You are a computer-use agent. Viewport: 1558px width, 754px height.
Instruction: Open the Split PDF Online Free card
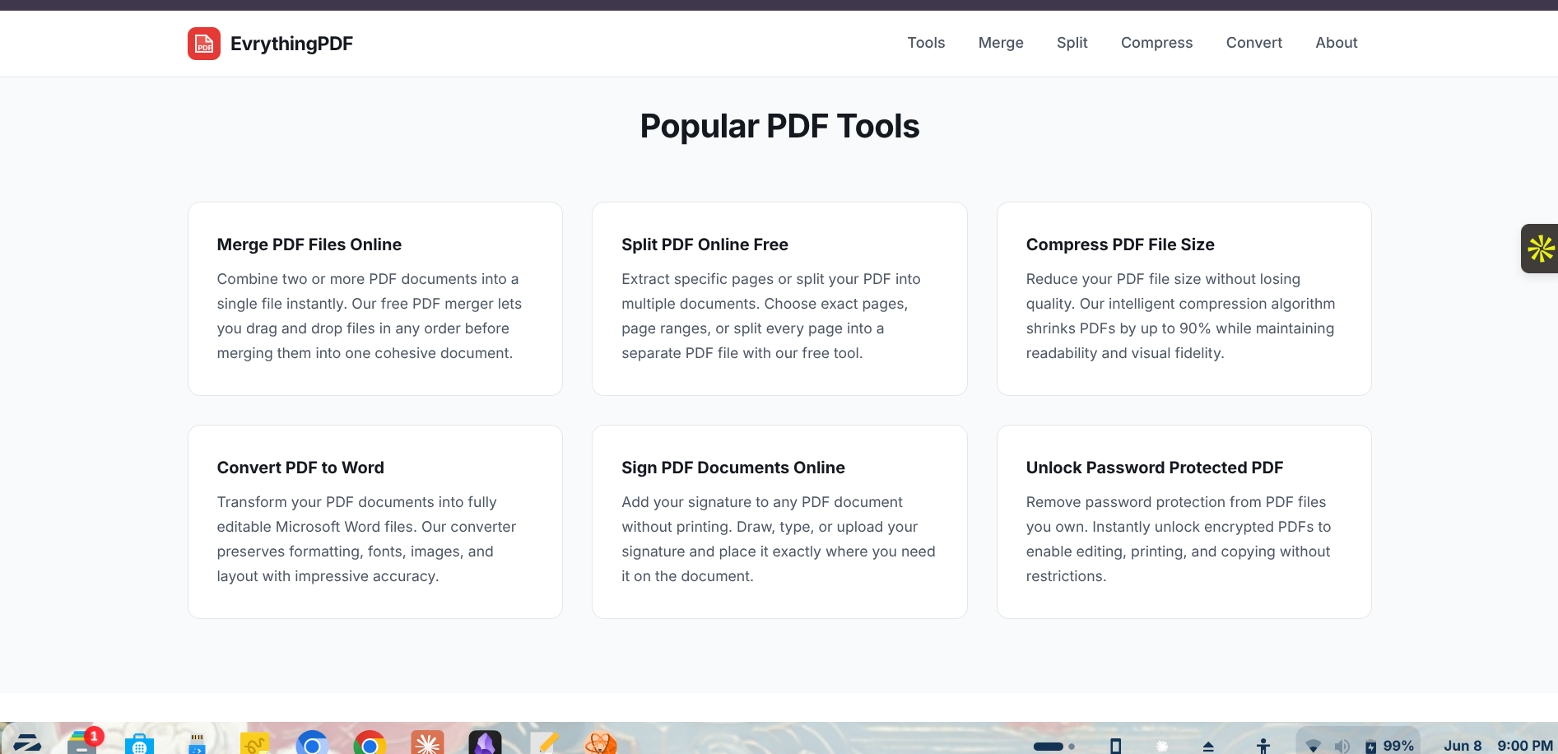pos(779,299)
